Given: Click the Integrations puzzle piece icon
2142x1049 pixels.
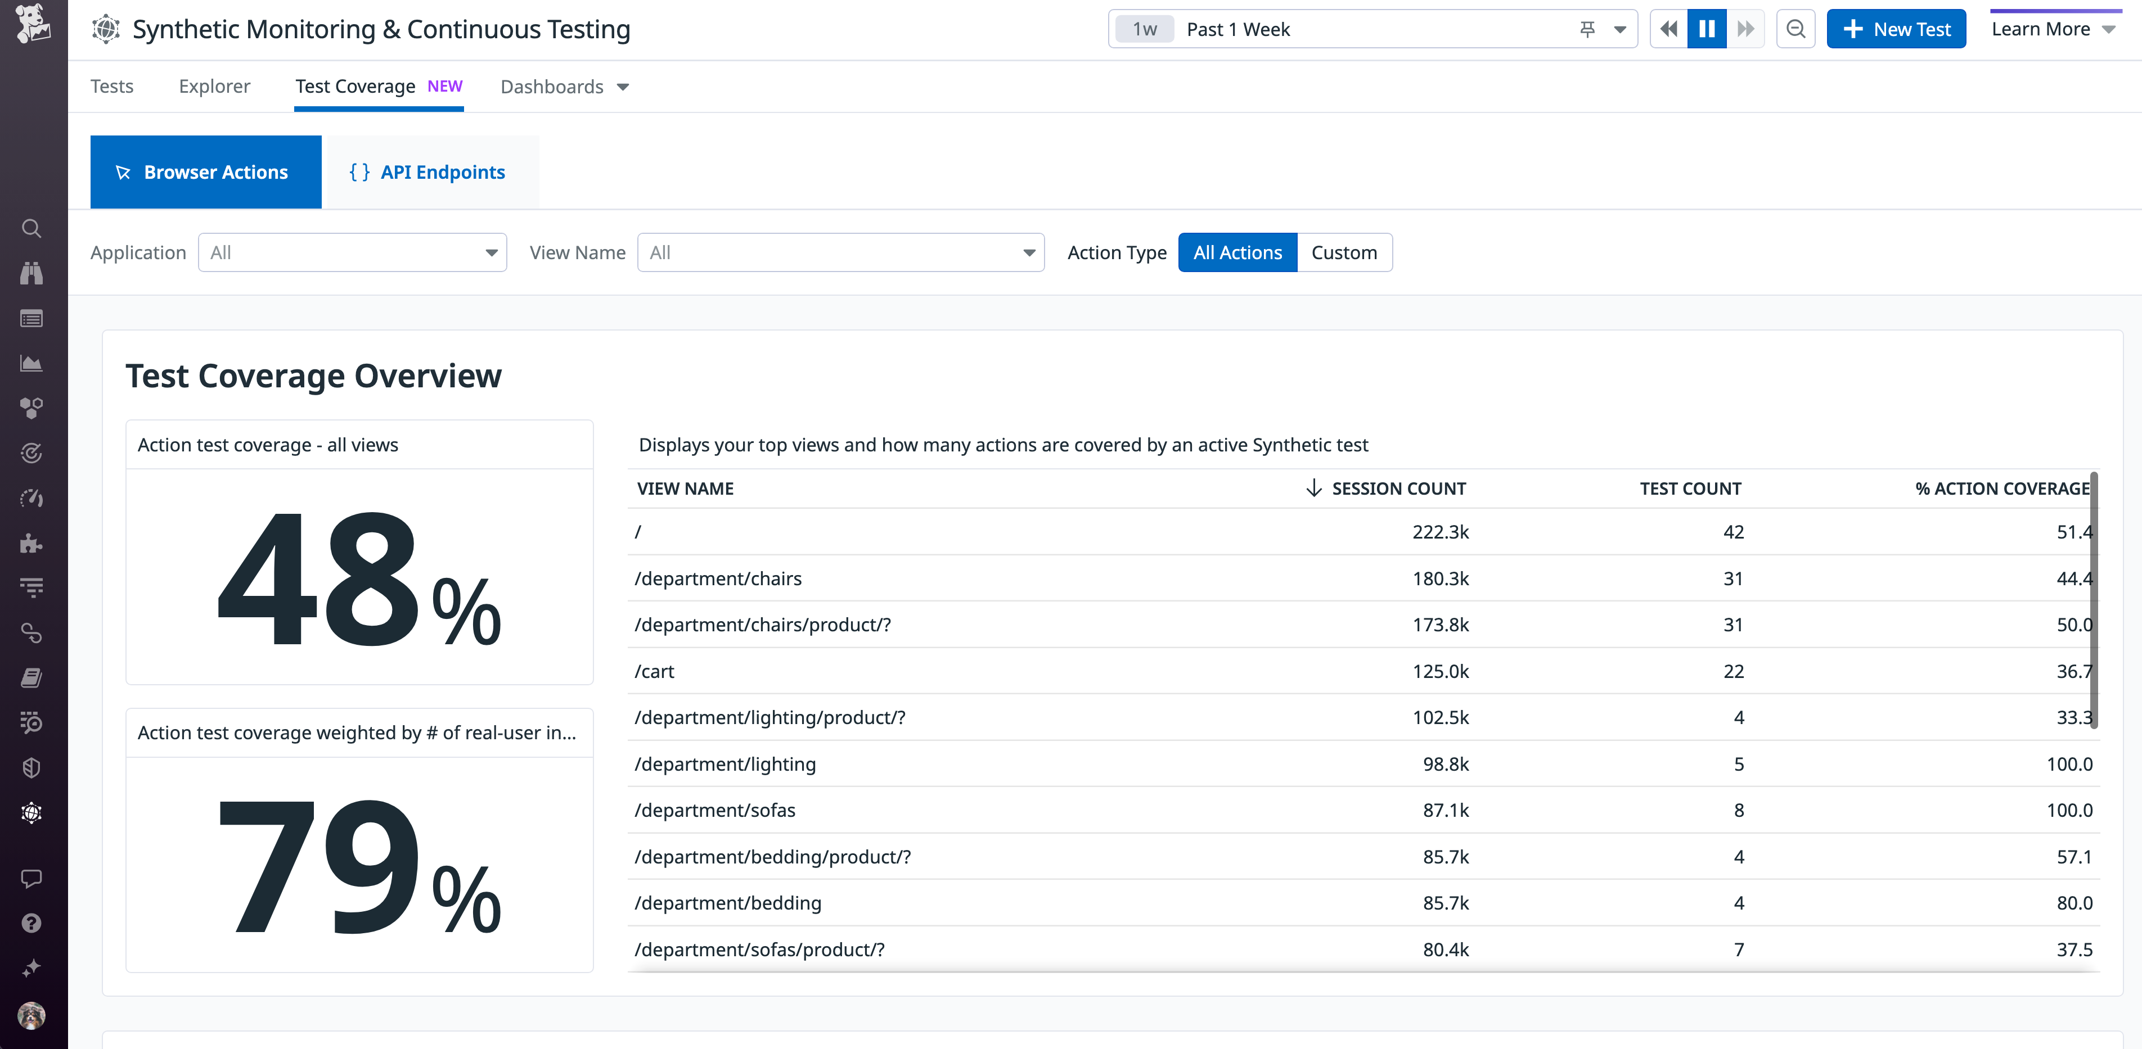Looking at the screenshot, I should [31, 544].
